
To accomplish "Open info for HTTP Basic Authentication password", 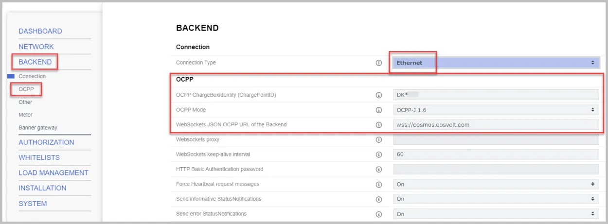I will pyautogui.click(x=379, y=170).
